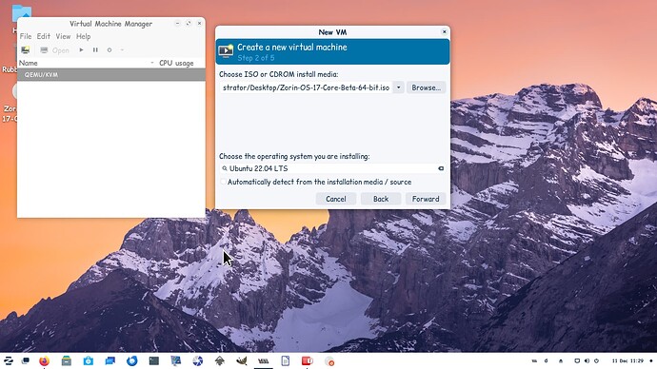Expand the ISO install media dropdown arrow

click(398, 87)
